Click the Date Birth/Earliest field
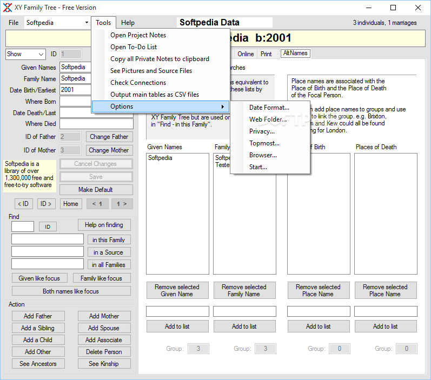This screenshot has height=380, width=431. [75, 90]
